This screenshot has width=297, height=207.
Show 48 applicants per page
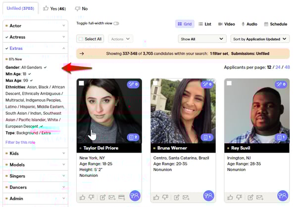tap(287, 67)
